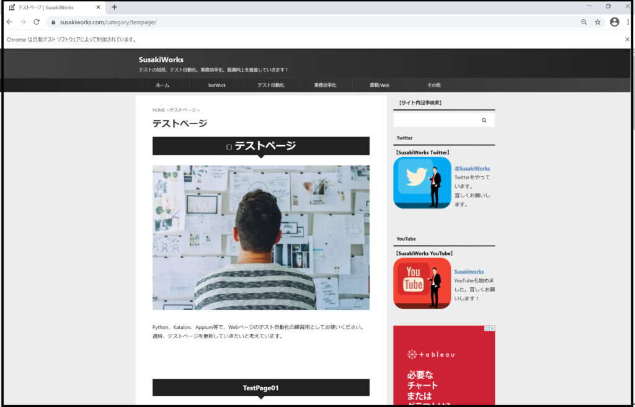This screenshot has height=407, width=635.
Task: Click the site search text field
Action: coord(436,120)
